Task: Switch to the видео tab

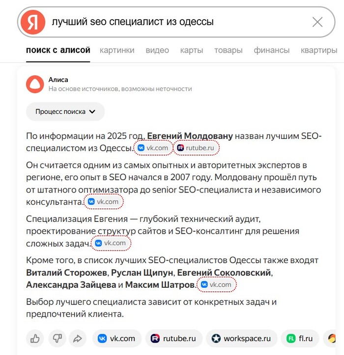Action: (157, 50)
